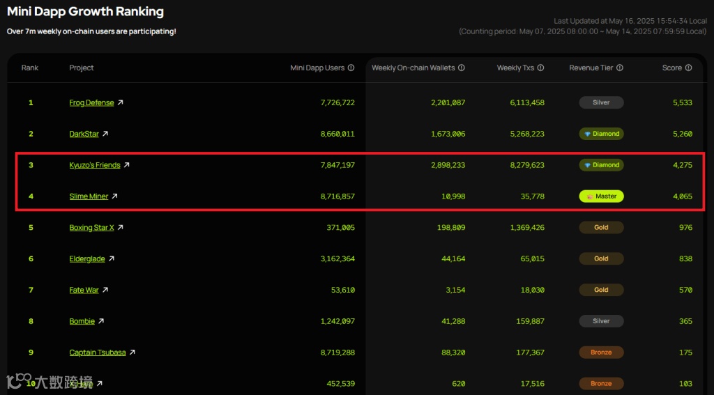Image resolution: width=714 pixels, height=395 pixels.
Task: Click Captain Tsubasa weekly txs 177,367
Action: click(x=530, y=353)
